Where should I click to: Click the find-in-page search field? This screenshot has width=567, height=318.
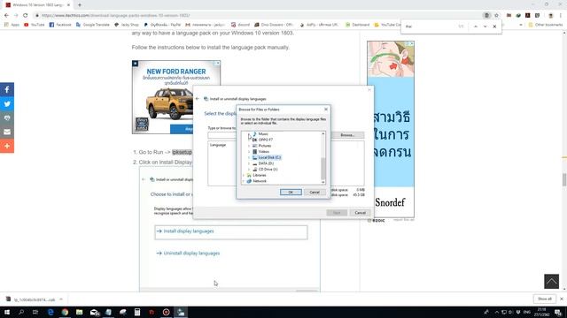[x=431, y=26]
